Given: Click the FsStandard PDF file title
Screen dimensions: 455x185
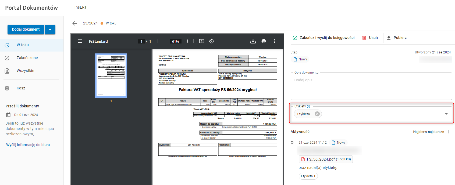Looking at the screenshot, I should pyautogui.click(x=98, y=41).
